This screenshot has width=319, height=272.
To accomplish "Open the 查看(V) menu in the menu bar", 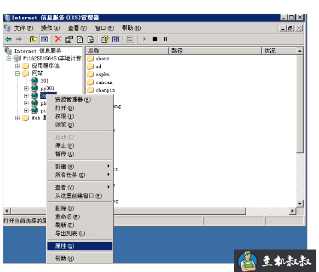I will coord(77,28).
